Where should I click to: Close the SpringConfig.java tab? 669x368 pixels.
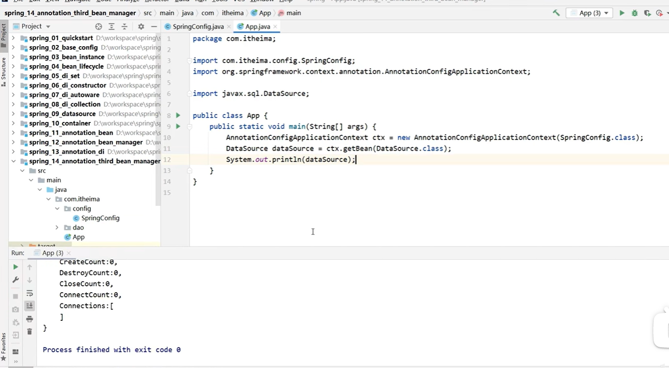(229, 27)
